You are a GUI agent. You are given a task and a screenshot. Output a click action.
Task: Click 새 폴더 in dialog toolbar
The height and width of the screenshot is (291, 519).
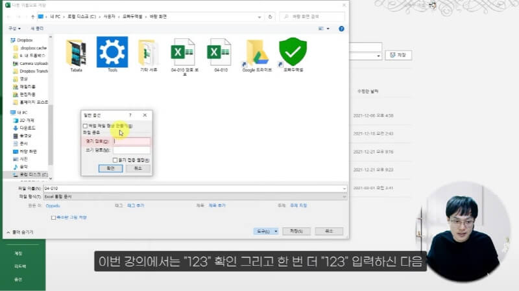(37, 29)
